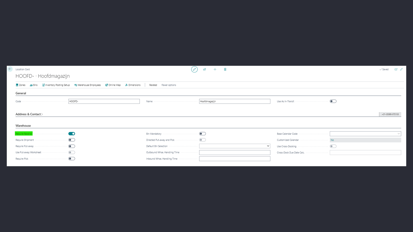Click the Base Calendar Code label

pos(287,134)
